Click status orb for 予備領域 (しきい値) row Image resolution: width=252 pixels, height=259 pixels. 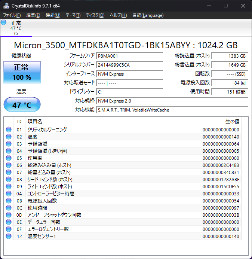pos(9,151)
